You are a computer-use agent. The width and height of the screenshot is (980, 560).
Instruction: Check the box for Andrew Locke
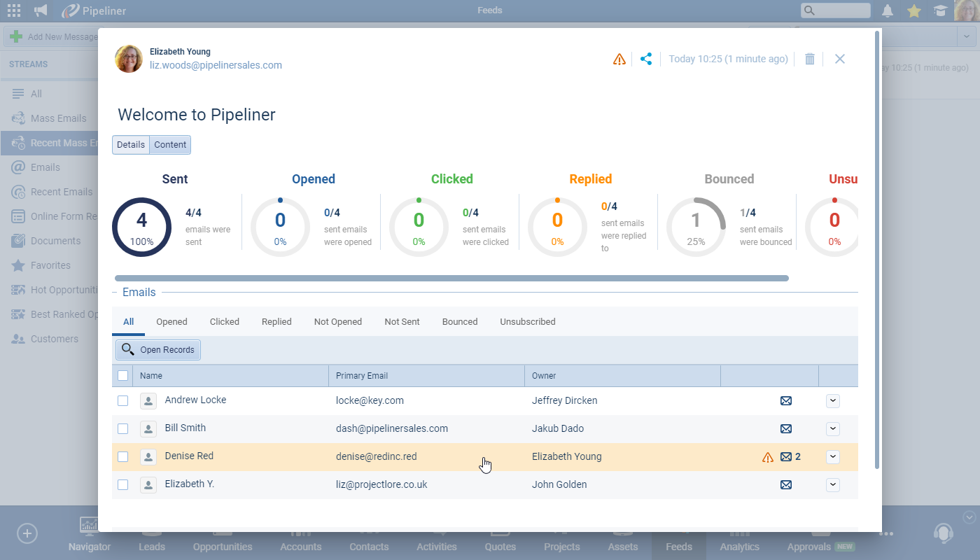[x=123, y=400]
